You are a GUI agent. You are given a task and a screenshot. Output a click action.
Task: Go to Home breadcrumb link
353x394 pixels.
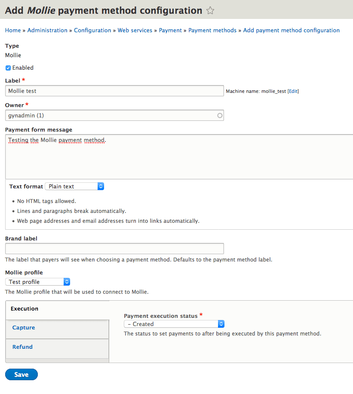click(13, 31)
